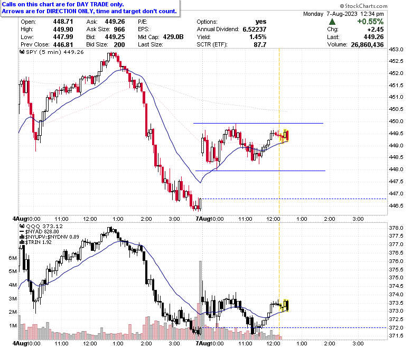Click the 450.0 price axis label

pos(396,121)
